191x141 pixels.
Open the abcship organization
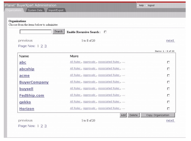[27, 69]
